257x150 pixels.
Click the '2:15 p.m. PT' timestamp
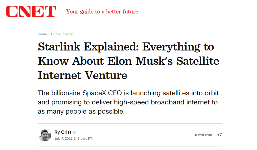83,139
